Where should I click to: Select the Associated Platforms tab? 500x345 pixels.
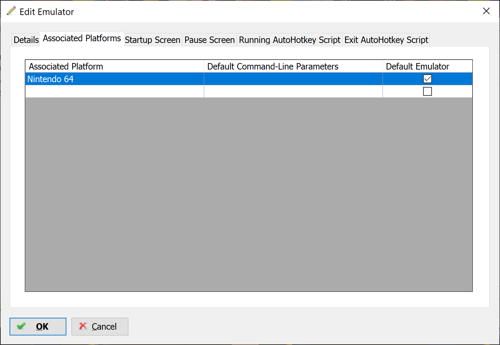click(x=82, y=39)
